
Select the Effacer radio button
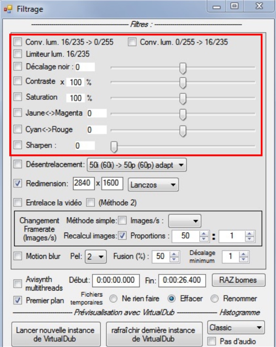(x=171, y=299)
